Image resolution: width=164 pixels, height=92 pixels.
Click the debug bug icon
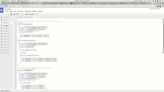(23, 14)
